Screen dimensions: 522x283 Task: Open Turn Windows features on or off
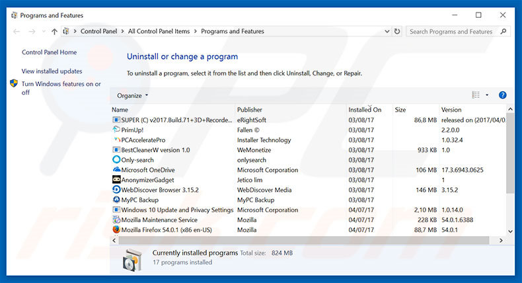pyautogui.click(x=61, y=88)
